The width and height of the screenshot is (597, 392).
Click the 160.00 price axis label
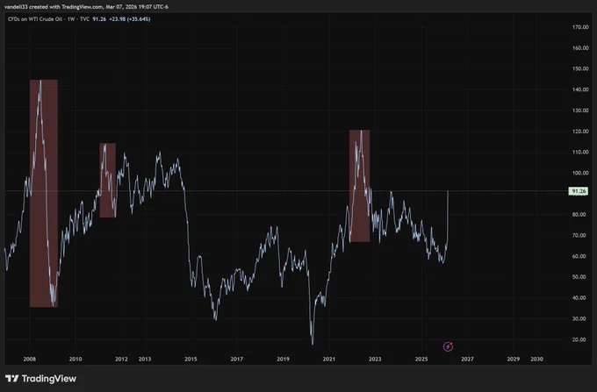tap(580, 48)
